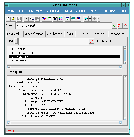
Task: Switch to the Hierarchy tab
Action: (14, 34)
